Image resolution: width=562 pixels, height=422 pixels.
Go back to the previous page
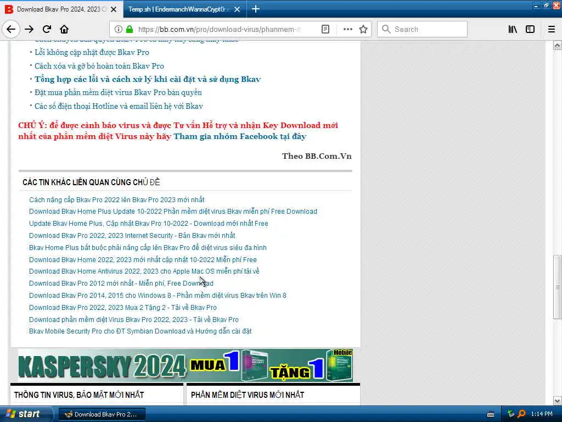coord(11,29)
